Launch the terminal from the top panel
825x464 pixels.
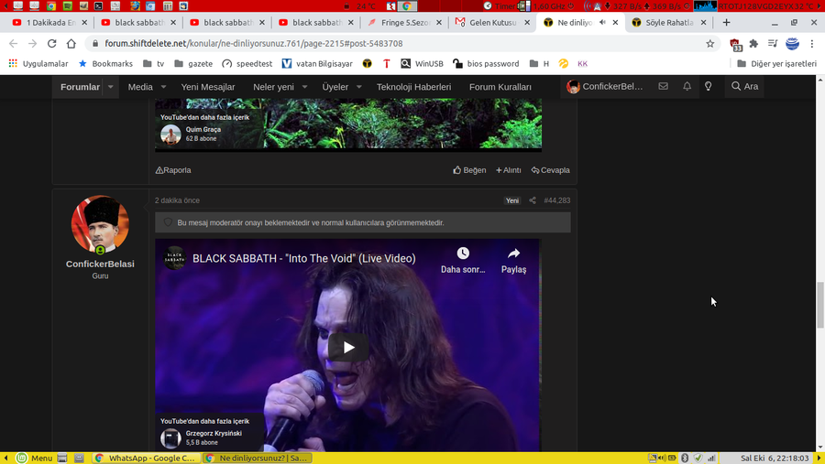98,5
